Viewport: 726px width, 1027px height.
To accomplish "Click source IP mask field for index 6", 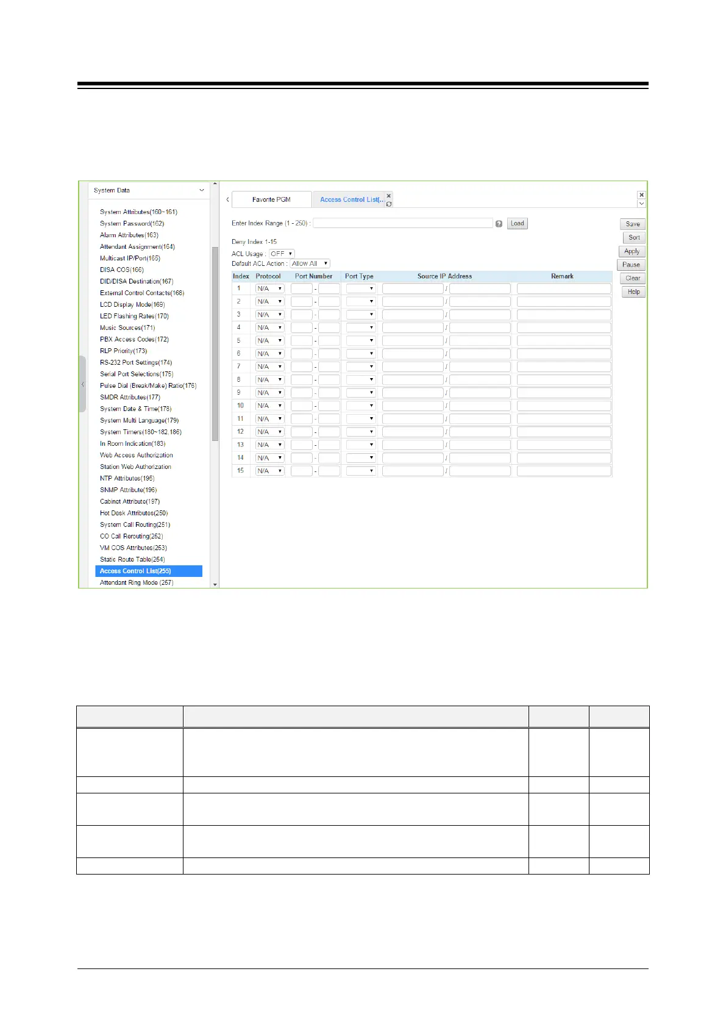I will pyautogui.click(x=480, y=354).
